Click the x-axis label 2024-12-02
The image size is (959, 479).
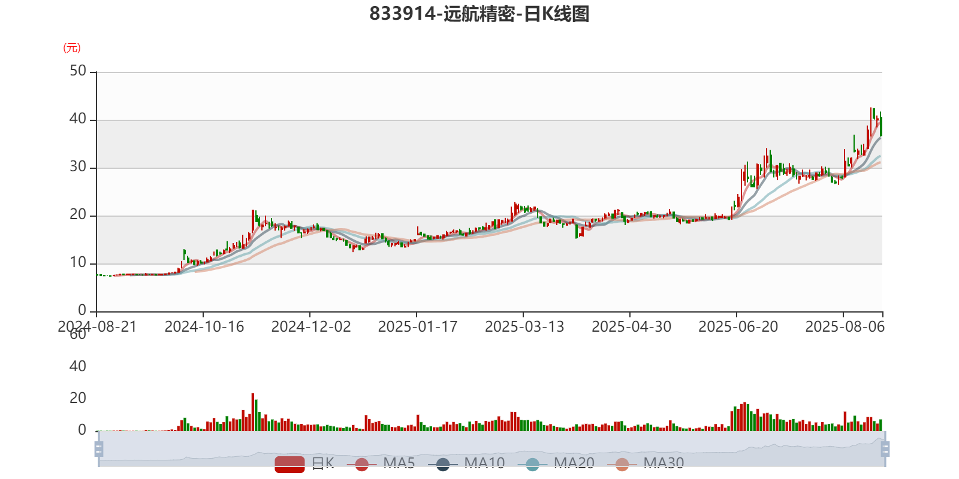[x=311, y=326]
